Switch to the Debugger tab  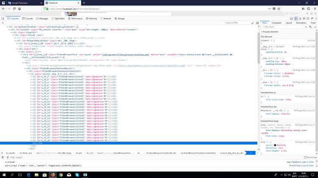pyautogui.click(x=42, y=19)
